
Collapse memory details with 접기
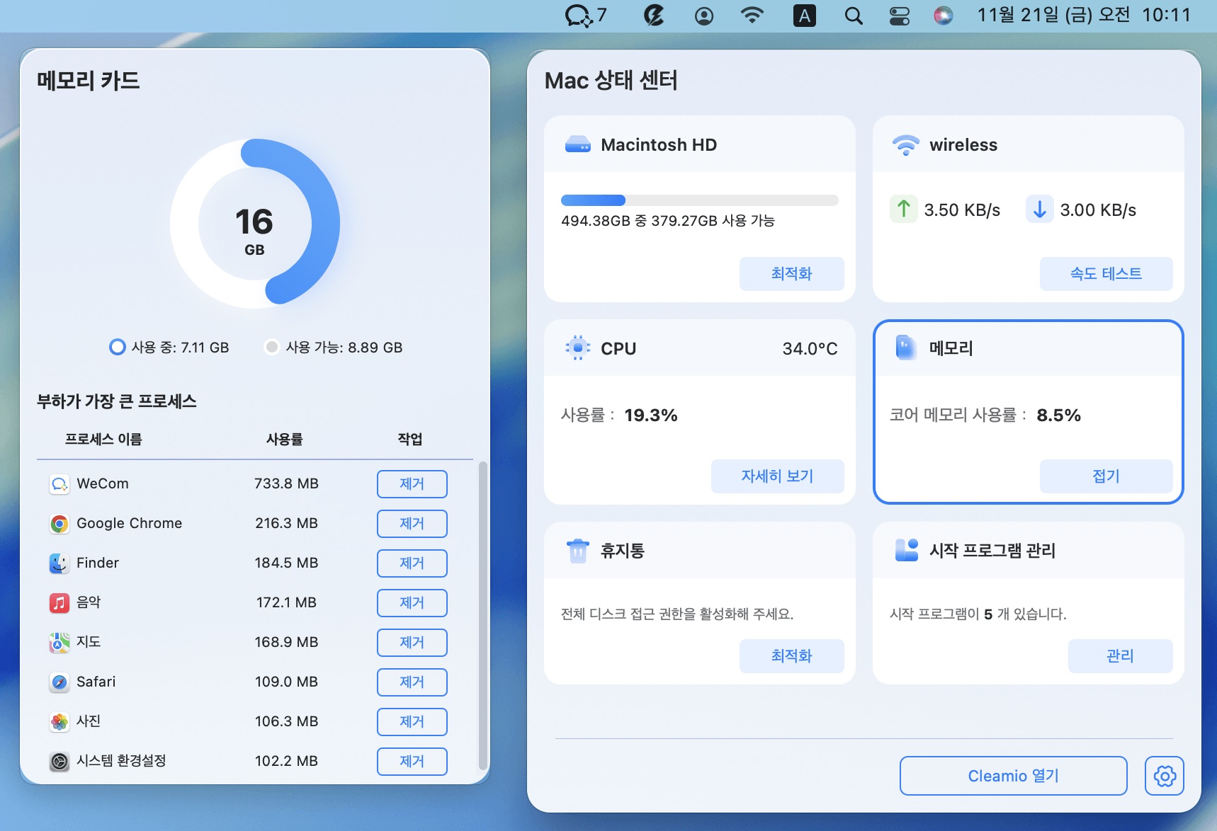1106,476
